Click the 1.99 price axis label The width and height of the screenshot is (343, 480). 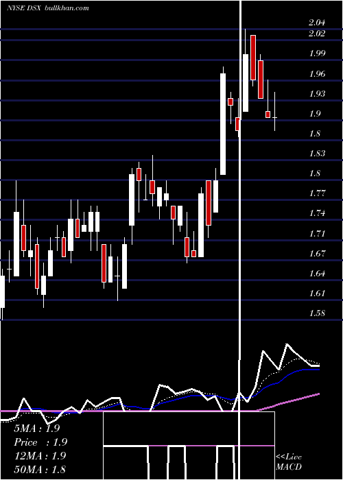click(317, 53)
